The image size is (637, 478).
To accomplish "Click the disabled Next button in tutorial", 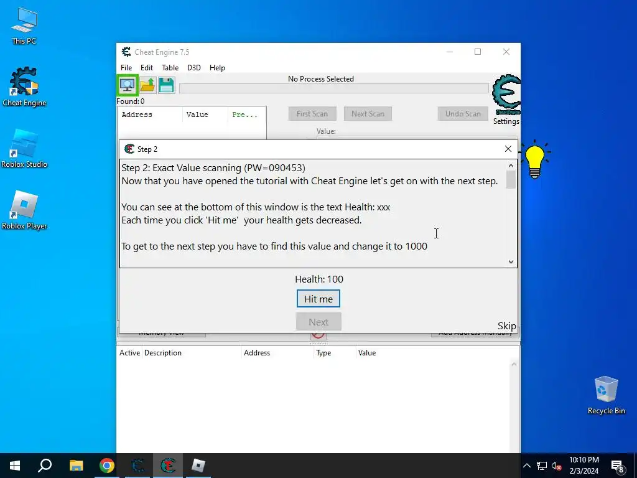I will (318, 322).
